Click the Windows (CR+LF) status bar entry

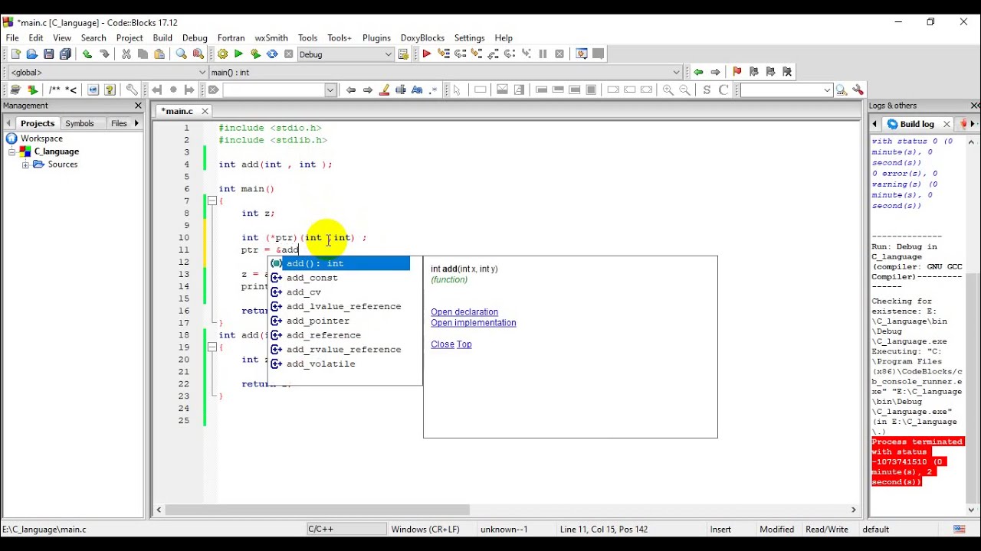(x=425, y=530)
